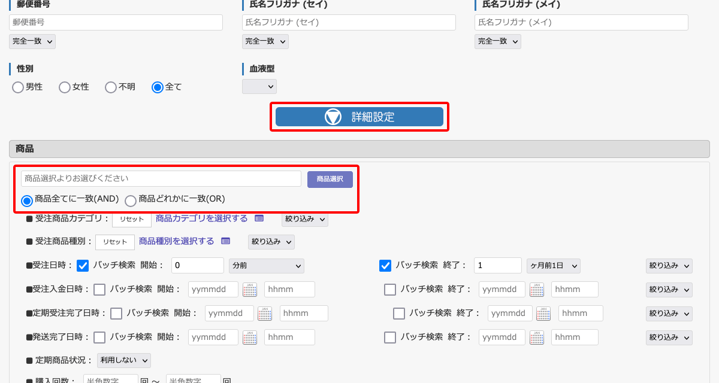Open the 血液型 dropdown
719x383 pixels.
coord(259,87)
